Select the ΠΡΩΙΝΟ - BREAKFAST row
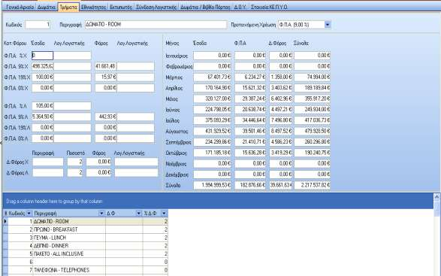 86,229
